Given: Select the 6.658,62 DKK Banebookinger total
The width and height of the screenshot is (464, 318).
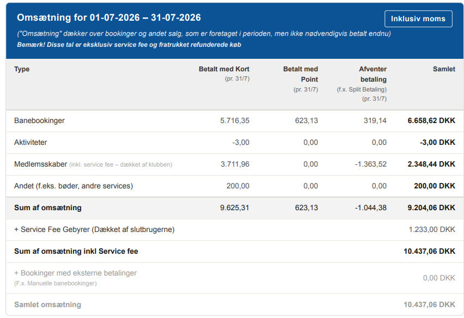Looking at the screenshot, I should point(431,120).
